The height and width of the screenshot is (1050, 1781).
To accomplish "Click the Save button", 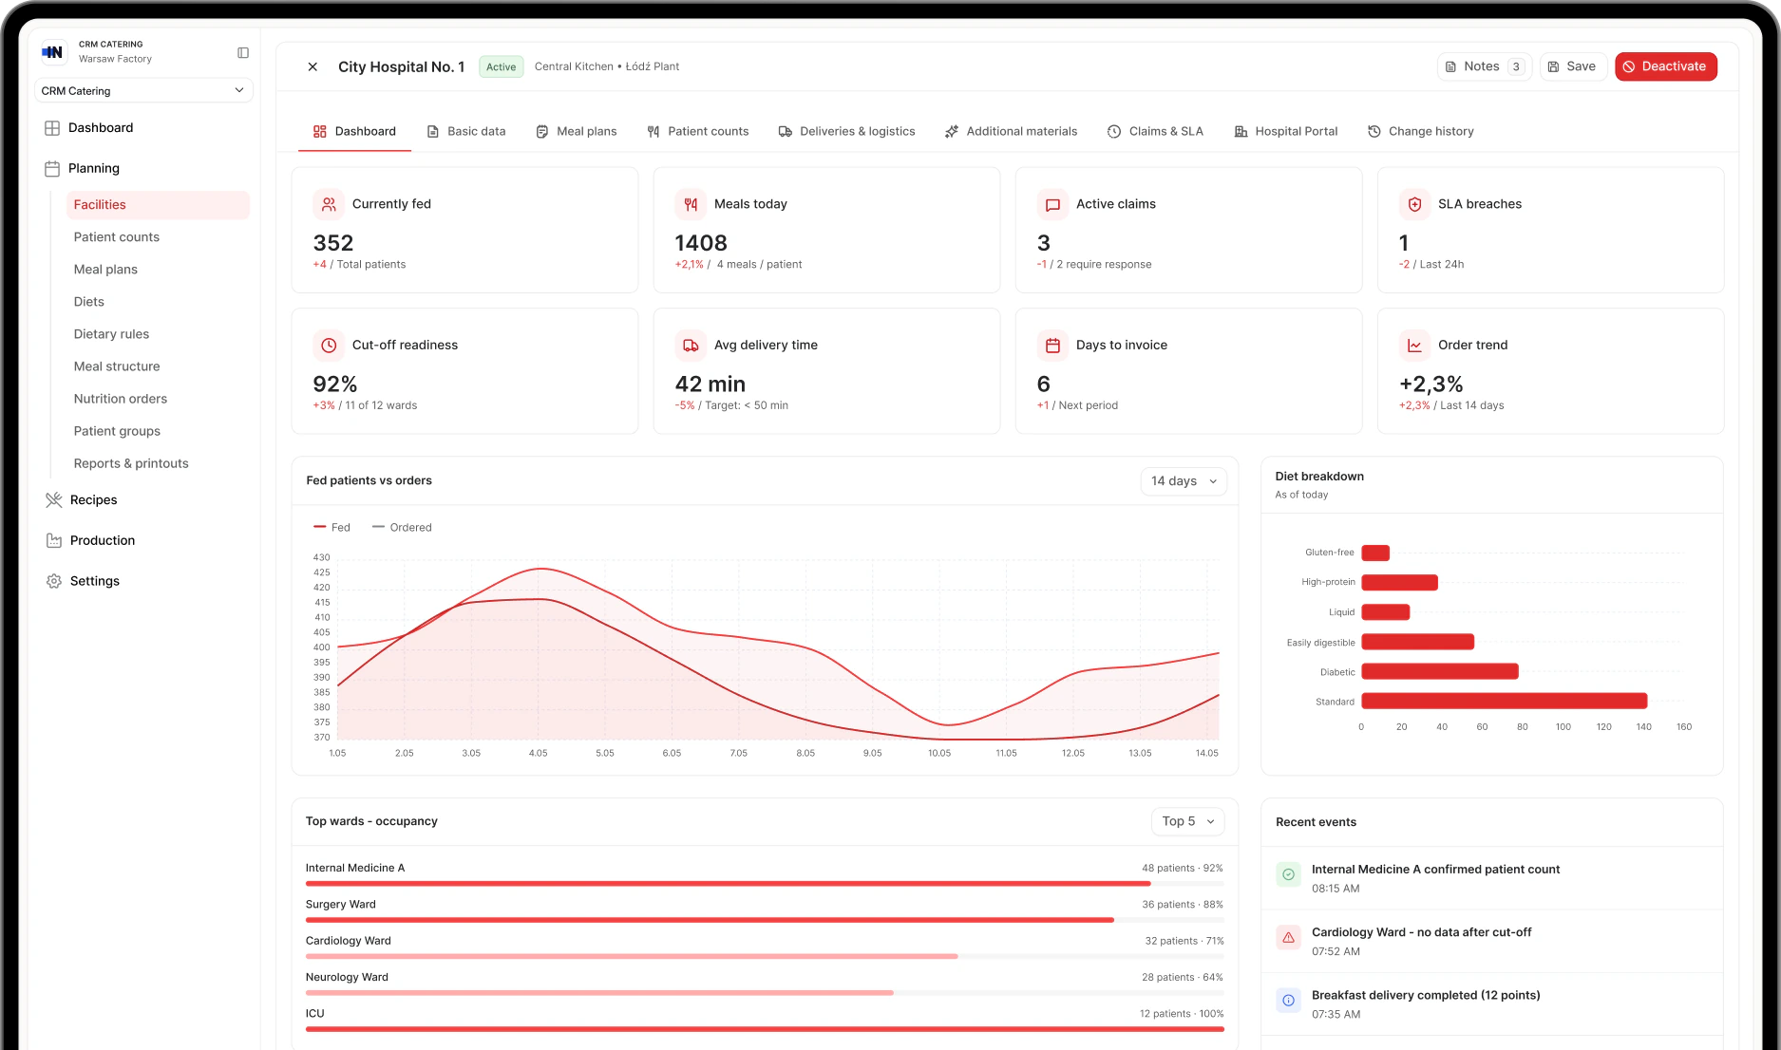I will (x=1573, y=67).
